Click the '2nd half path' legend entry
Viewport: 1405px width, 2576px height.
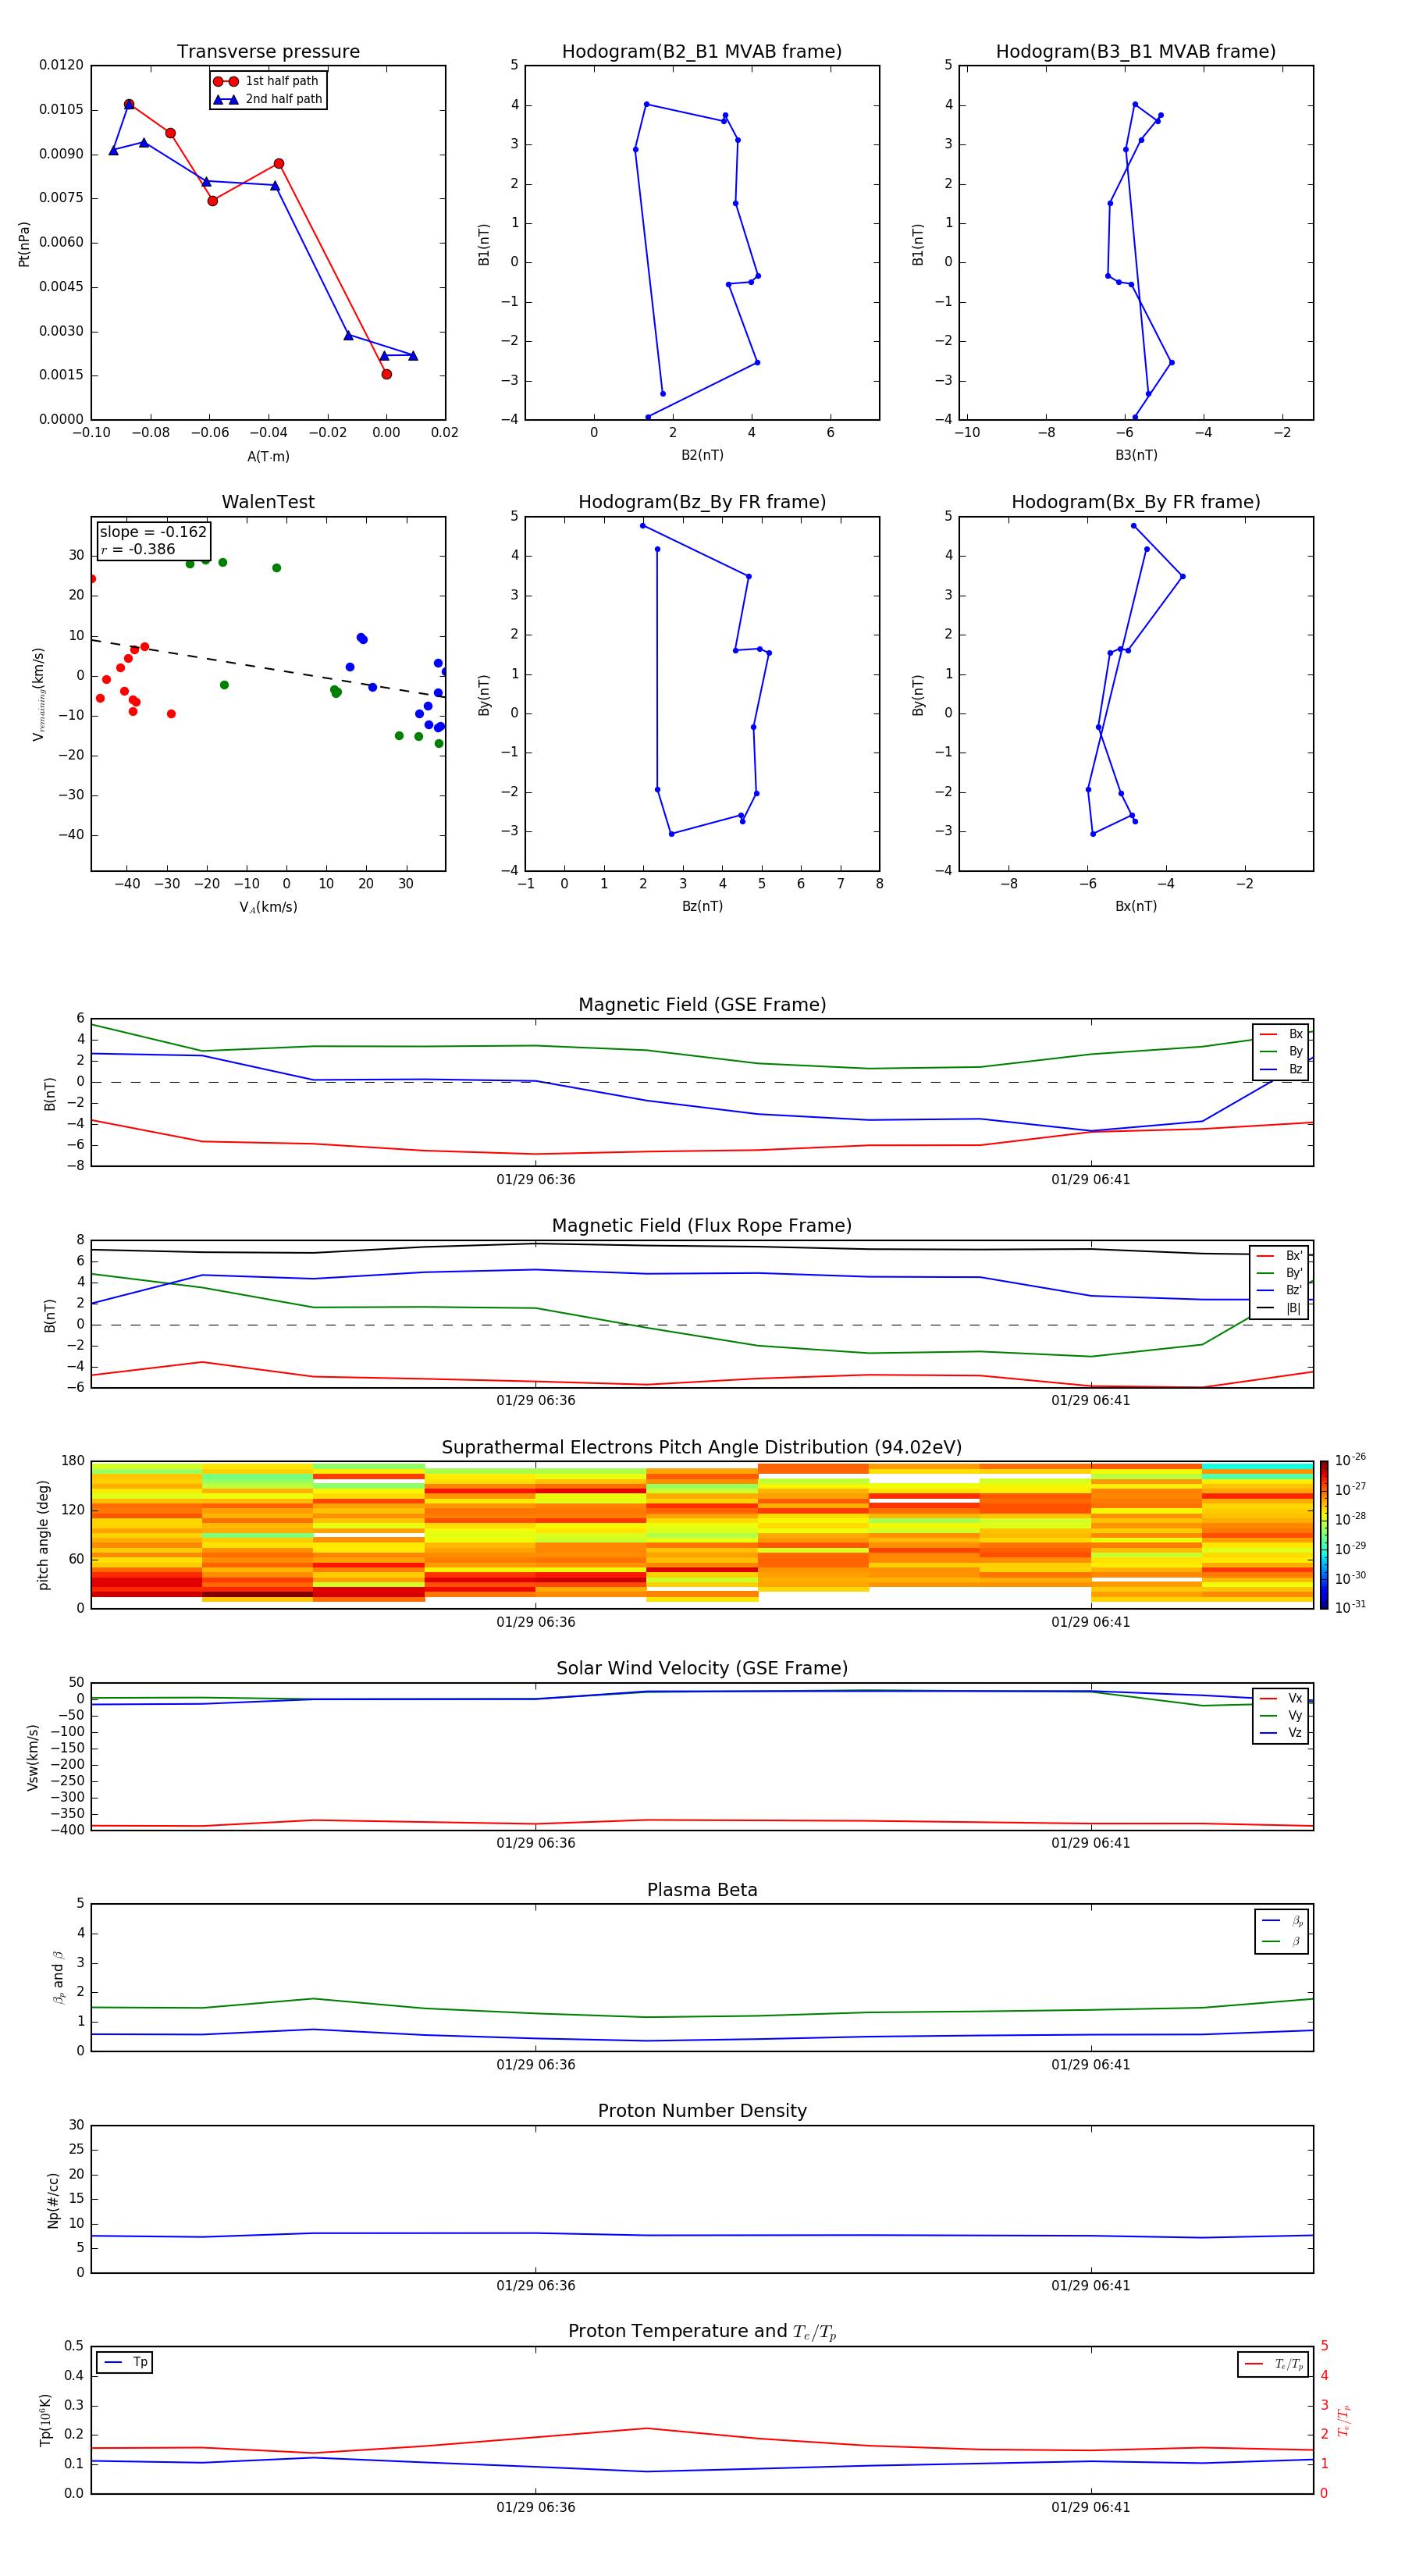pos(268,99)
